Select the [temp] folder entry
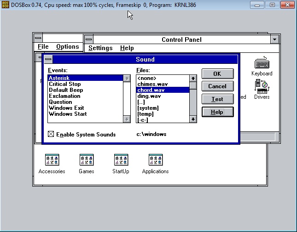297x232 pixels. click(x=163, y=114)
